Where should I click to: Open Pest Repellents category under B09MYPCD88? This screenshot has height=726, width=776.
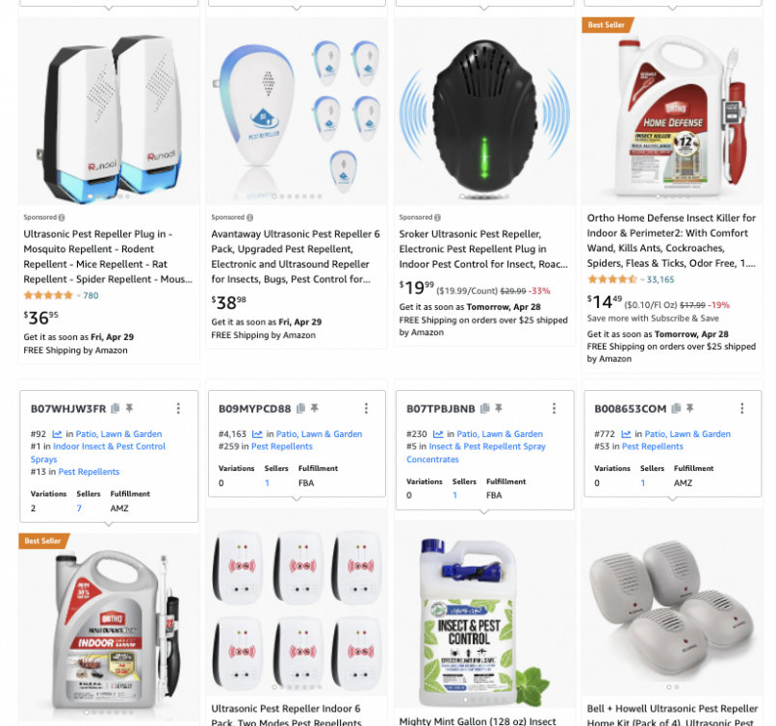282,447
